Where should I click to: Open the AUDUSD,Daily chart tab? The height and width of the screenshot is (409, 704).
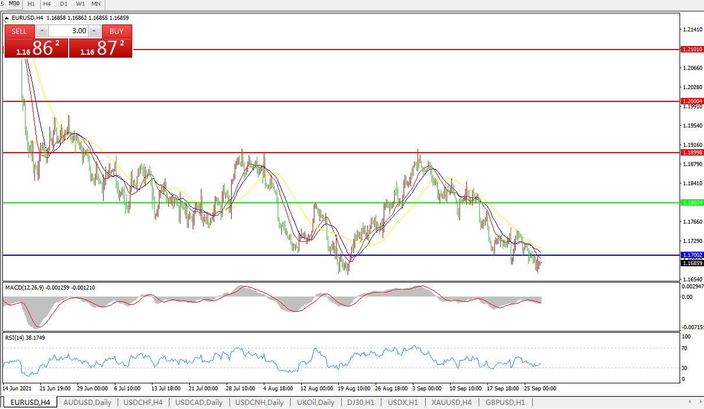87,403
